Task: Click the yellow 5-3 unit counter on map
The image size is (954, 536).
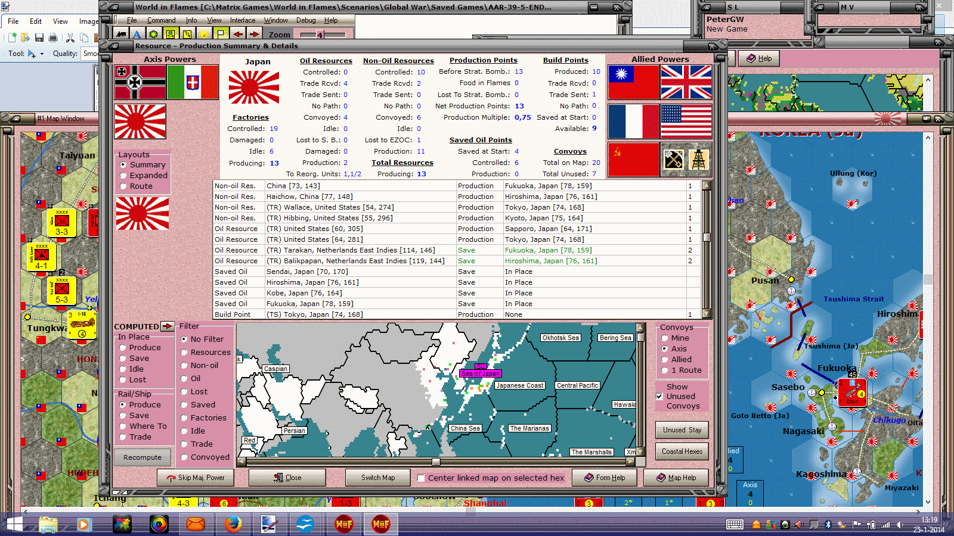Action: click(62, 291)
